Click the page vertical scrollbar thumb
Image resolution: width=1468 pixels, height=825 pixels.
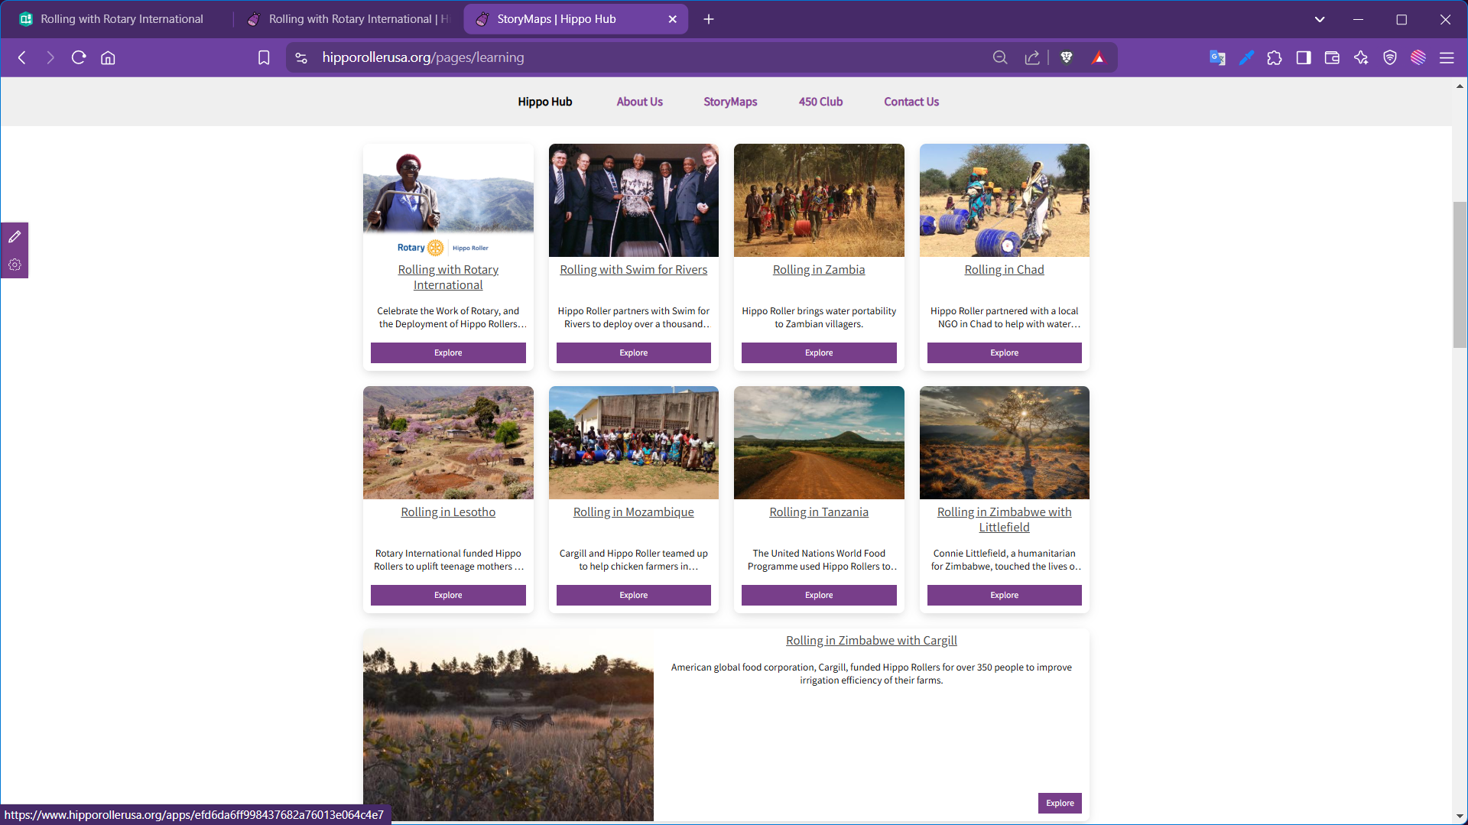(x=1460, y=275)
